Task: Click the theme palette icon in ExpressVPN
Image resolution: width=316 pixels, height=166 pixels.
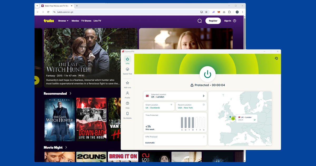Action: click(276, 58)
